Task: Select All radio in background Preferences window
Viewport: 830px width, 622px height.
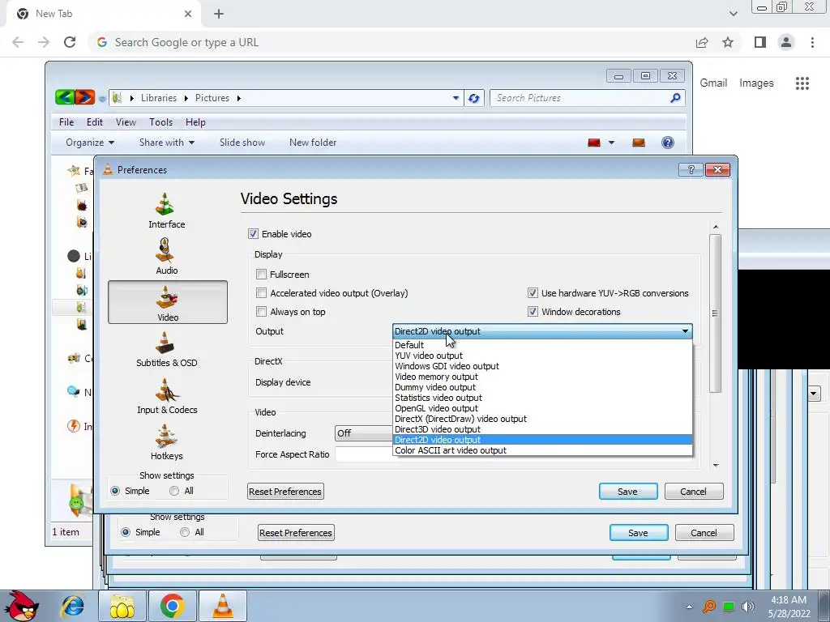Action: [x=185, y=532]
